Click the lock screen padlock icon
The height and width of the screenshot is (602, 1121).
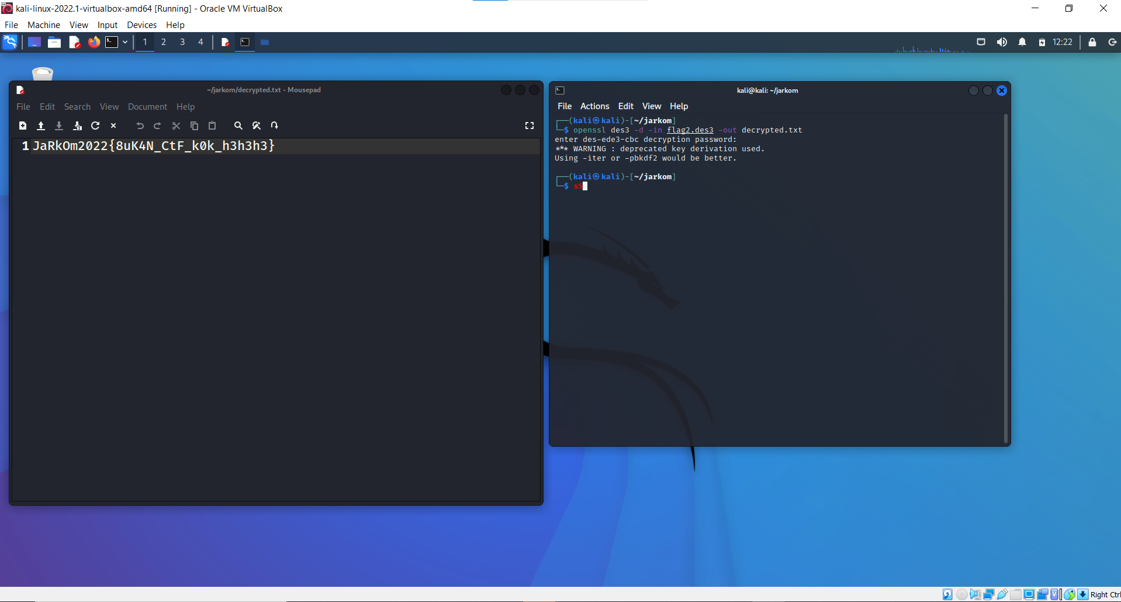[1092, 42]
